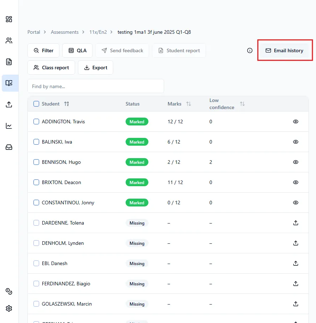This screenshot has width=316, height=323.
Task: Click Missing status badge for DARDENNE, Tolena
Action: 137,223
